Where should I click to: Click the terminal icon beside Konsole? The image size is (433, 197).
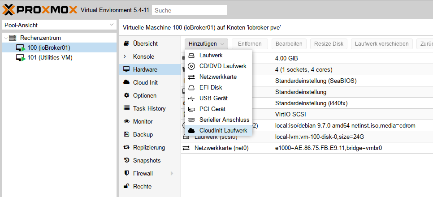point(126,56)
